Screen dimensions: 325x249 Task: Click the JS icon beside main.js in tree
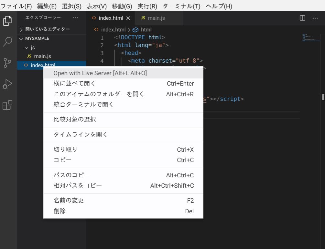(x=29, y=56)
